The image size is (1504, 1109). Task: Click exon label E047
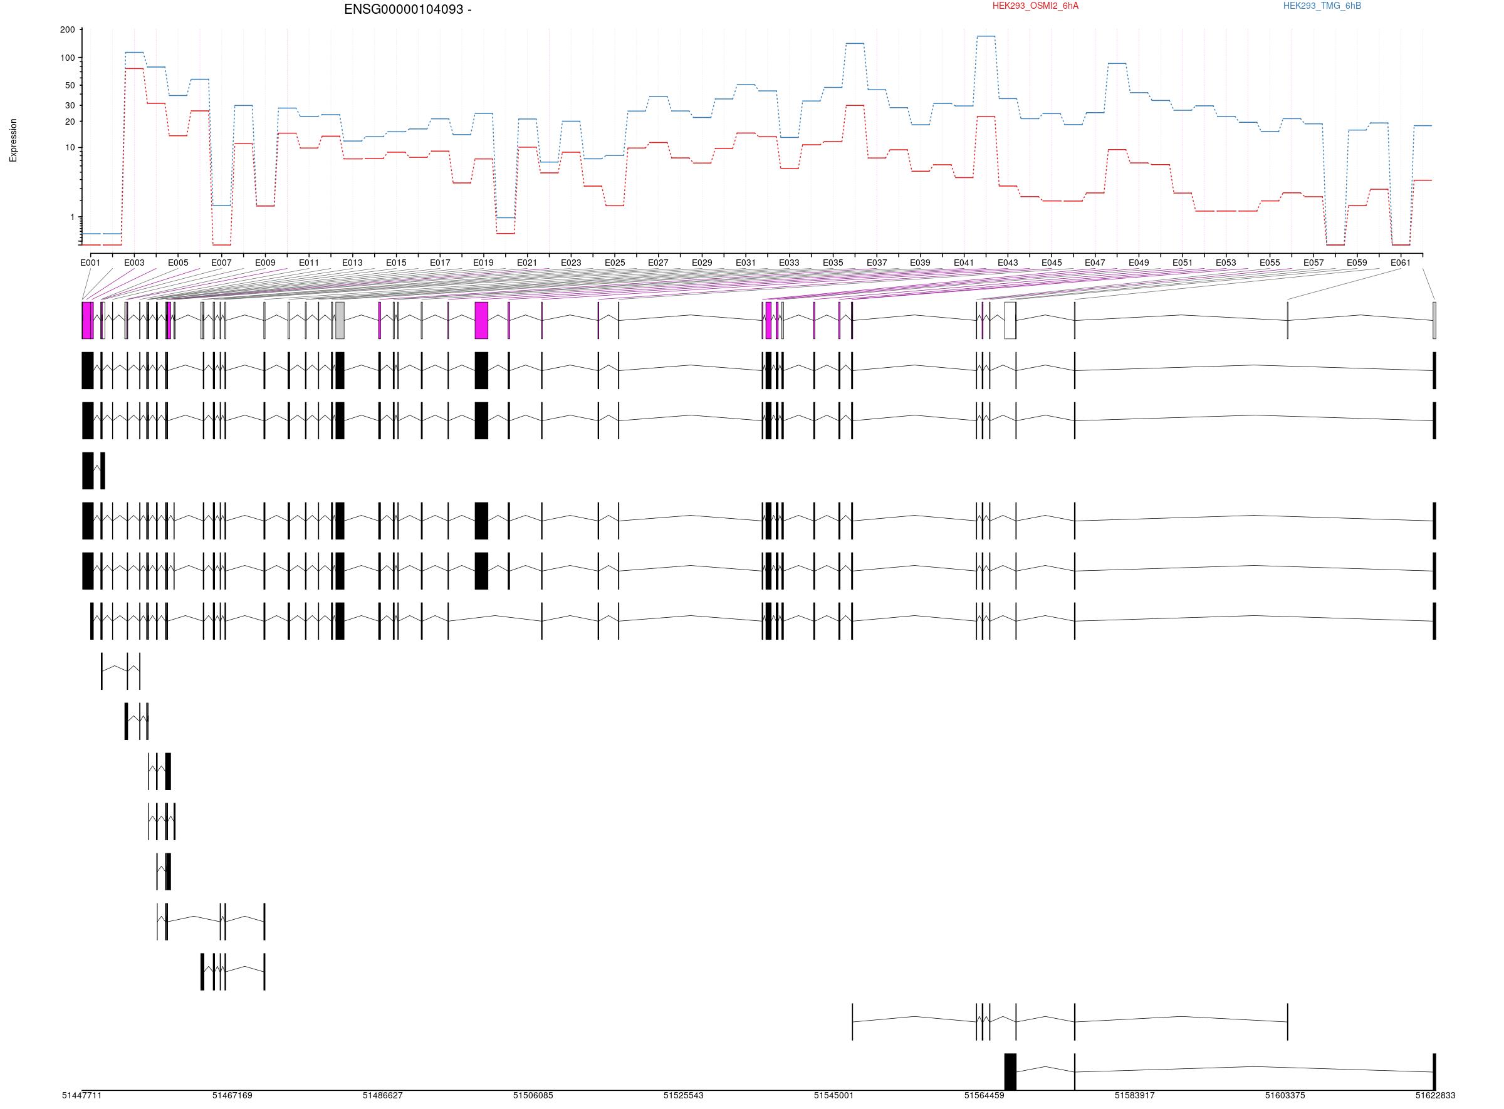[1095, 263]
